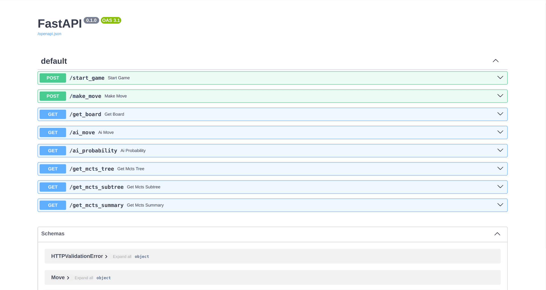This screenshot has width=546, height=290.
Task: Click the 'Get Mcts Subtree' summary text
Action: point(144,187)
